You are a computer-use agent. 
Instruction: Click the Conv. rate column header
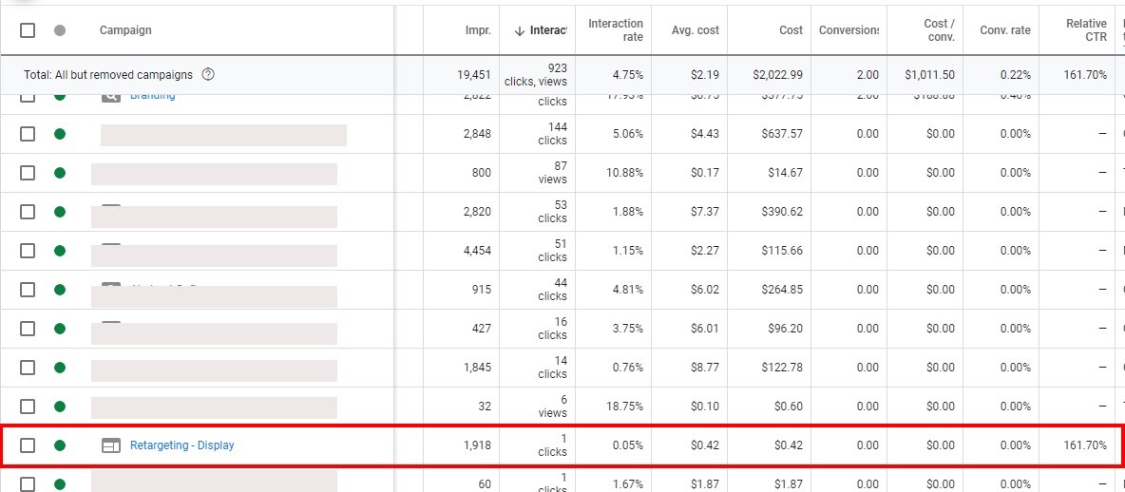point(1004,30)
